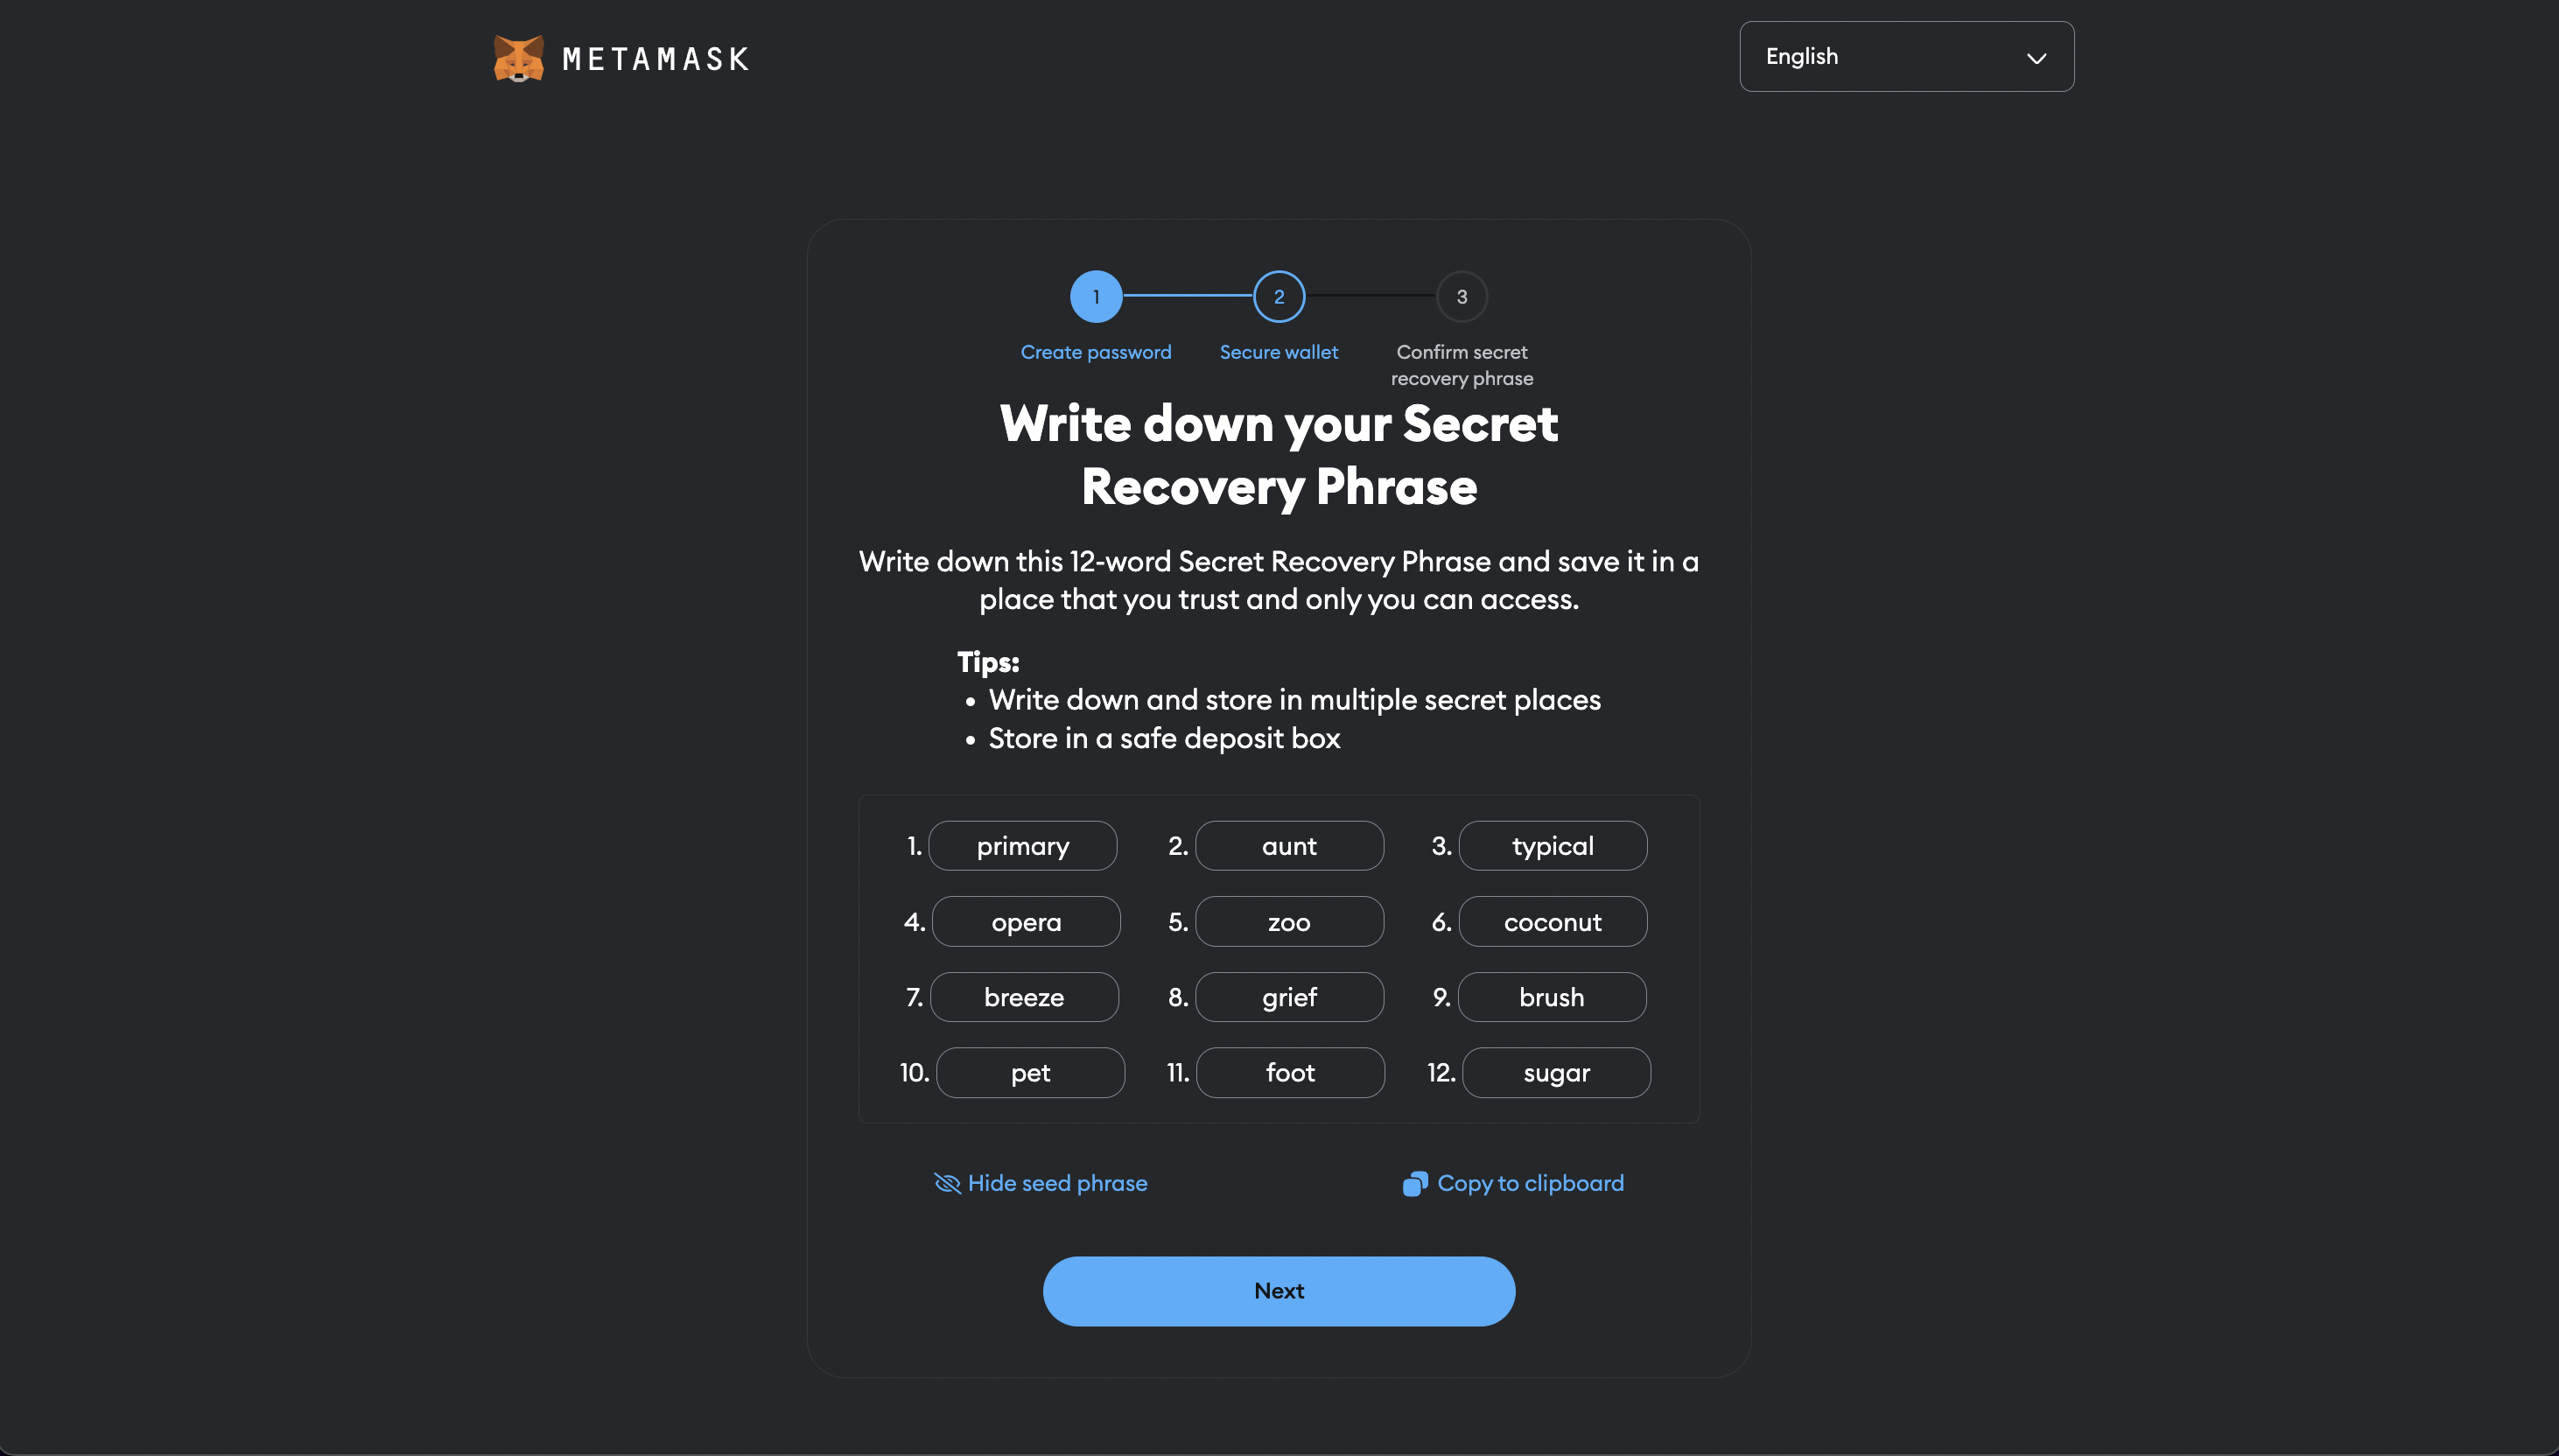The width and height of the screenshot is (2559, 1456).
Task: Click the word sugar in slot 12
Action: coord(1555,1071)
